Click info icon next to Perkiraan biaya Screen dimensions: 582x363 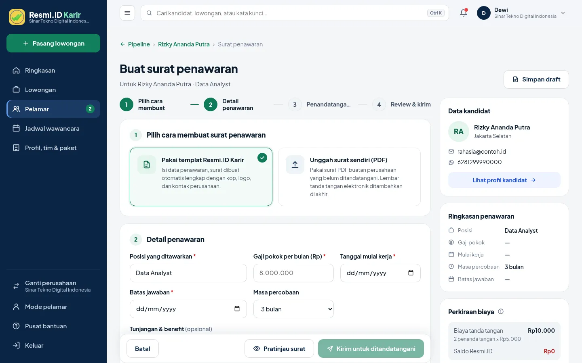pyautogui.click(x=501, y=311)
